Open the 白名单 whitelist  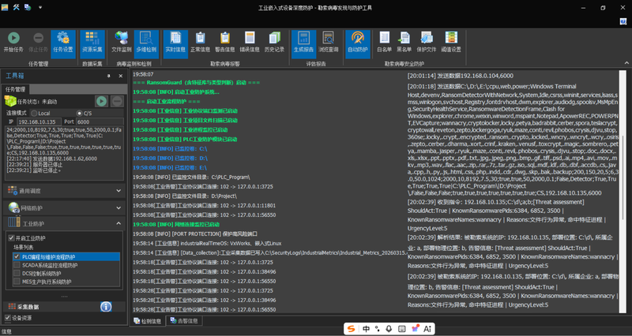point(384,43)
